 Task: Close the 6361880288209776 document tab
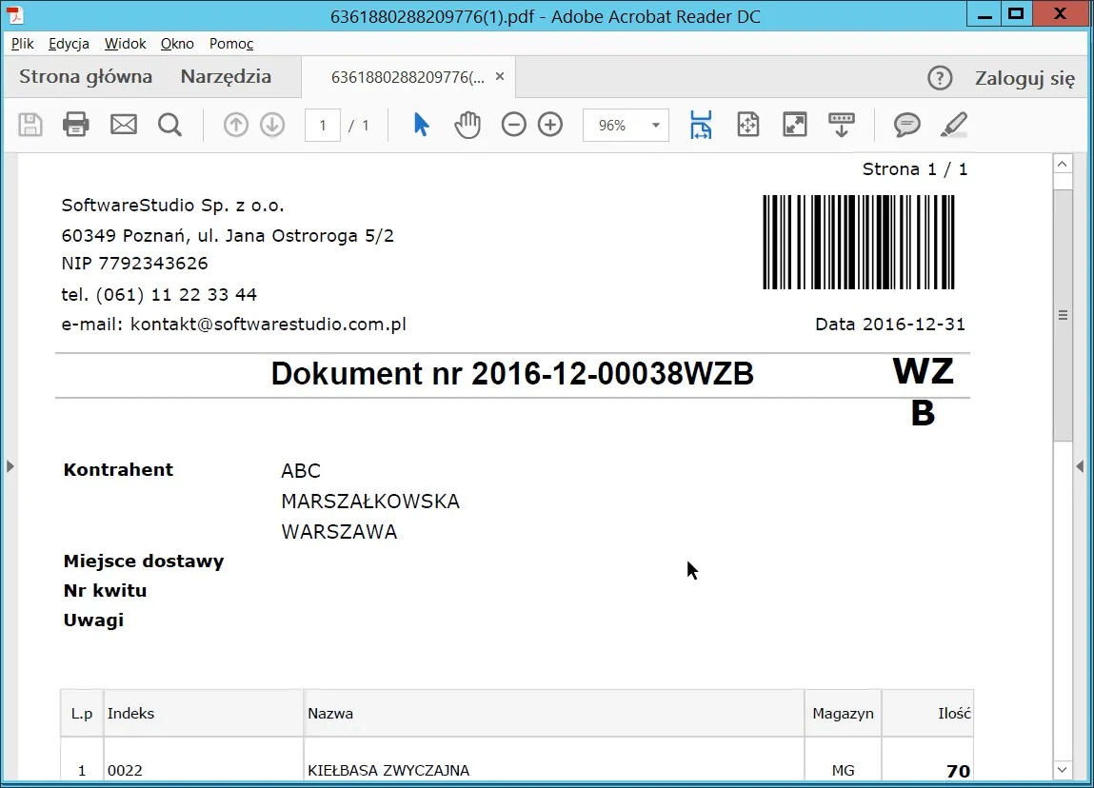coord(500,77)
